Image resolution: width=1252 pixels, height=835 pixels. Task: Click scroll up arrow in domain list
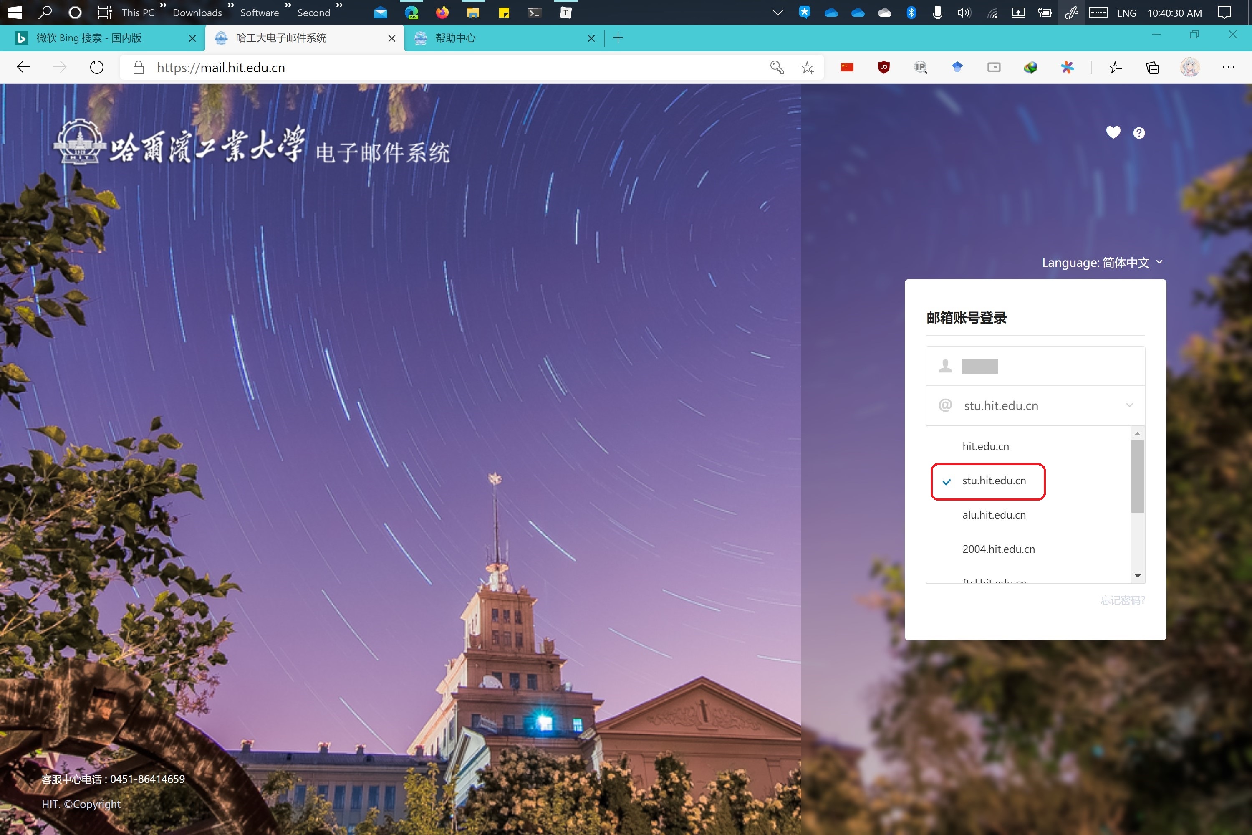1138,434
